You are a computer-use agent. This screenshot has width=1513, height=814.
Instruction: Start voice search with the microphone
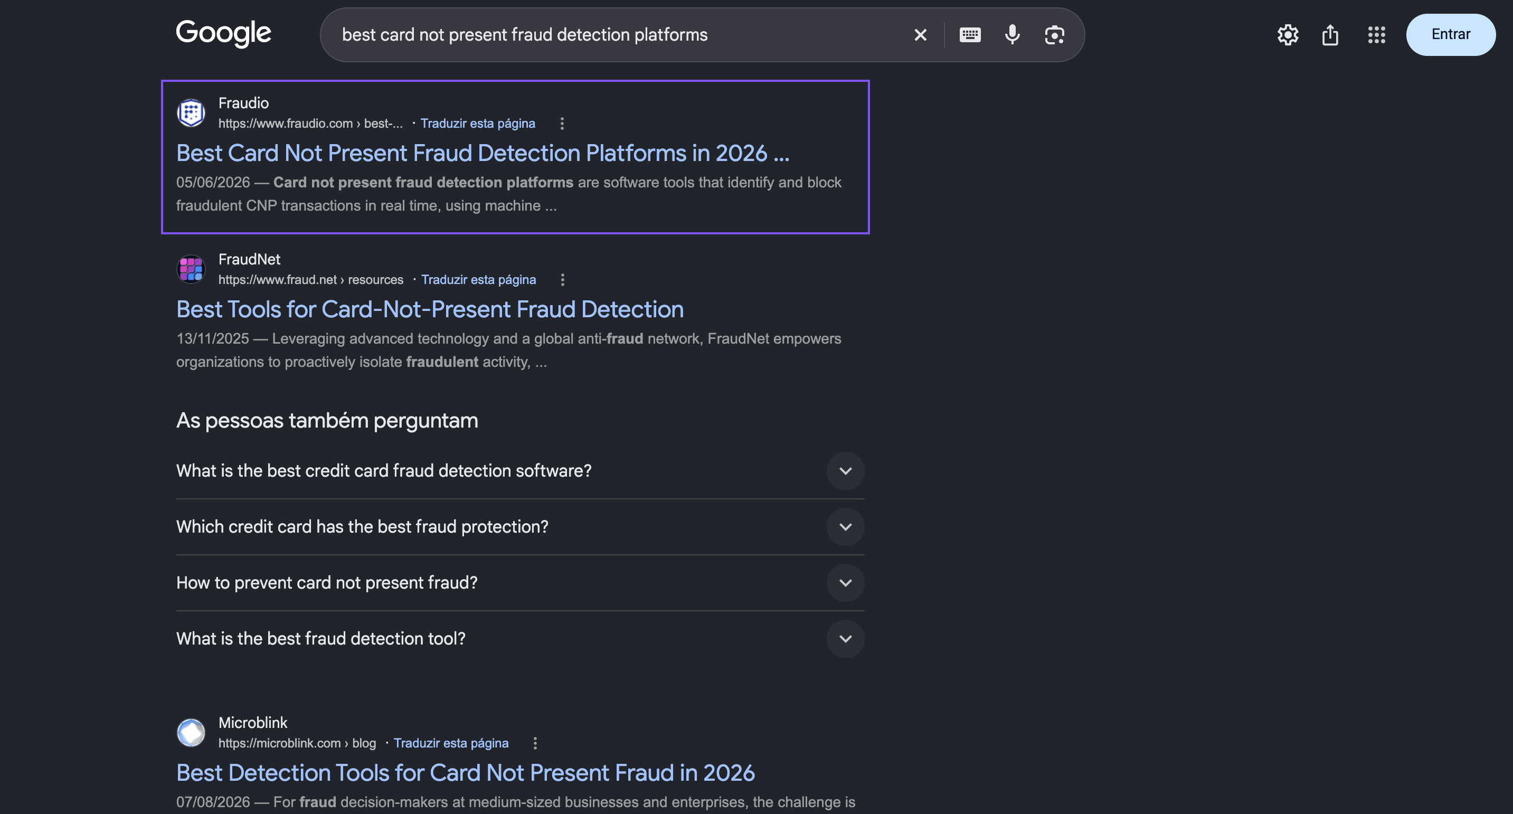1012,35
